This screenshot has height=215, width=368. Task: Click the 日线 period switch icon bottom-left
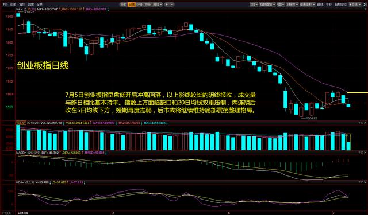coord(7,213)
